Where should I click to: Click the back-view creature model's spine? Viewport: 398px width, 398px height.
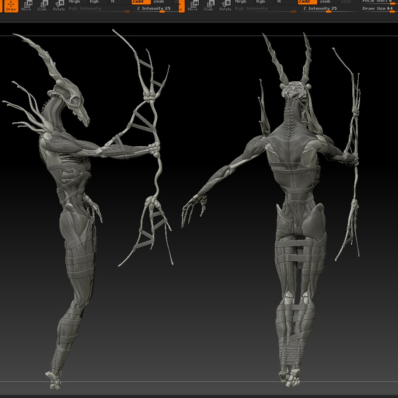tap(289, 119)
